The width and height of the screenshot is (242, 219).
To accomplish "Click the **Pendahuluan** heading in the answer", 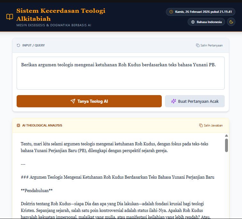I will point(36,191).
